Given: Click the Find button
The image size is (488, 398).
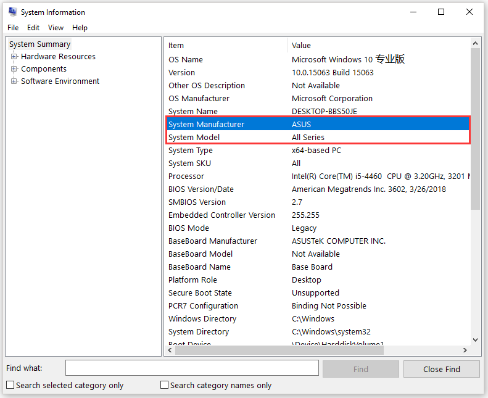Looking at the screenshot, I should point(361,369).
